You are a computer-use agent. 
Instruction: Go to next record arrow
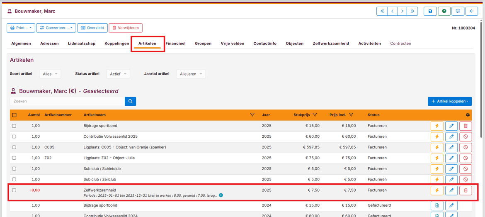(x=402, y=11)
